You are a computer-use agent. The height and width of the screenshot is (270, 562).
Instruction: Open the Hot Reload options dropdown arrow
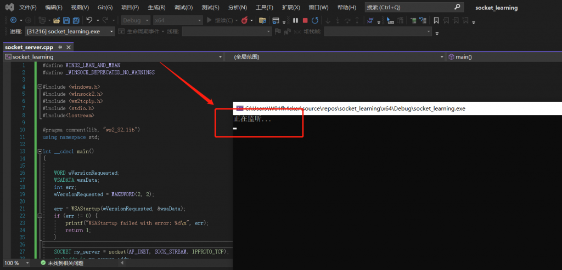pos(251,20)
